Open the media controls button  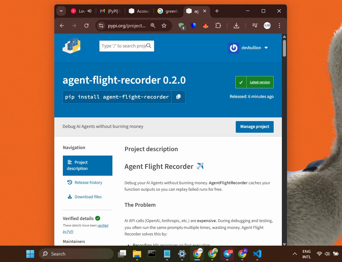tap(255, 26)
